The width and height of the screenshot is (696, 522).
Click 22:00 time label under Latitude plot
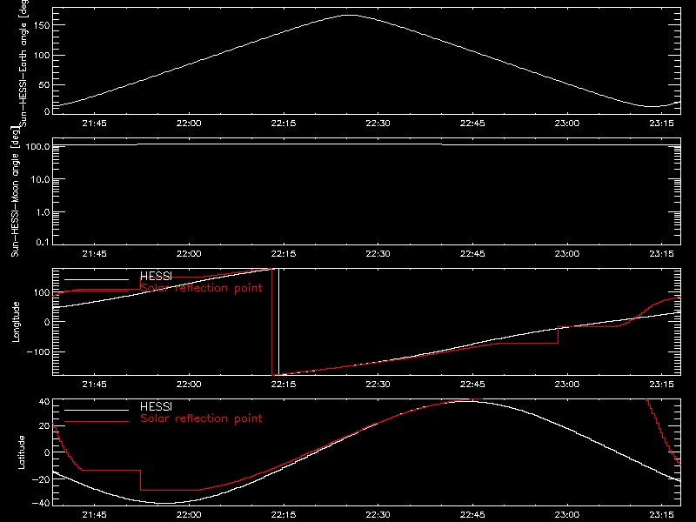pos(189,515)
